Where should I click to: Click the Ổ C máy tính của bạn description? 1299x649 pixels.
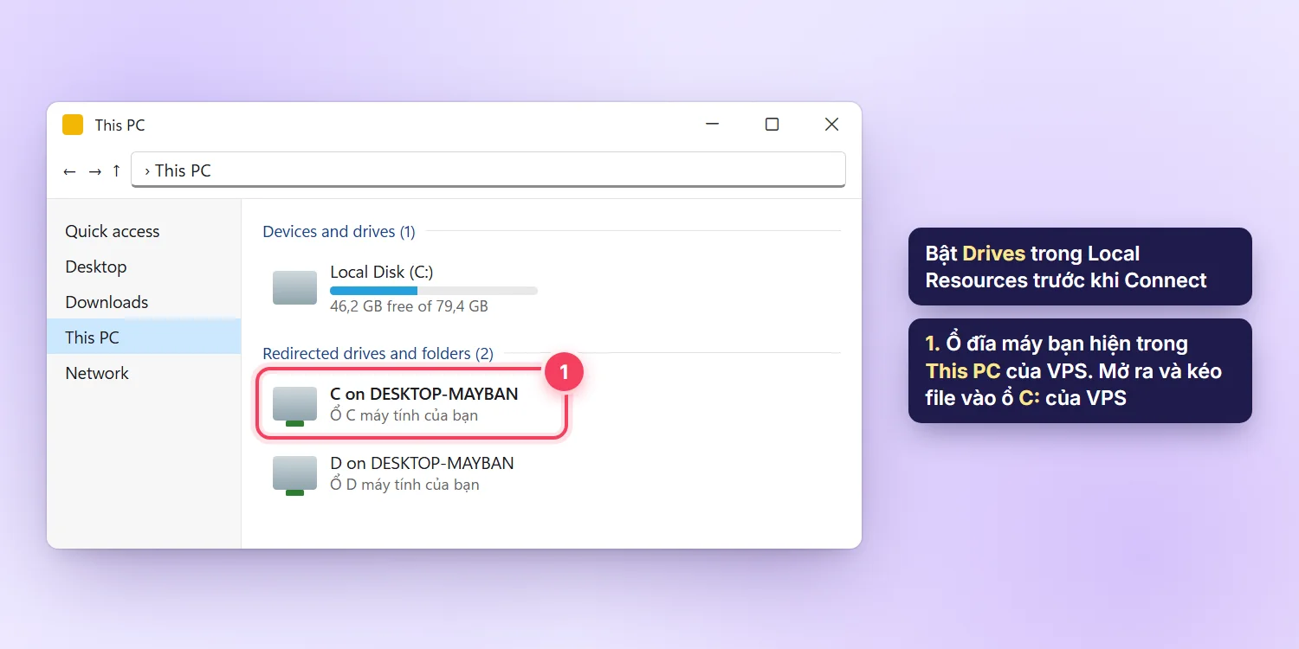tap(404, 415)
